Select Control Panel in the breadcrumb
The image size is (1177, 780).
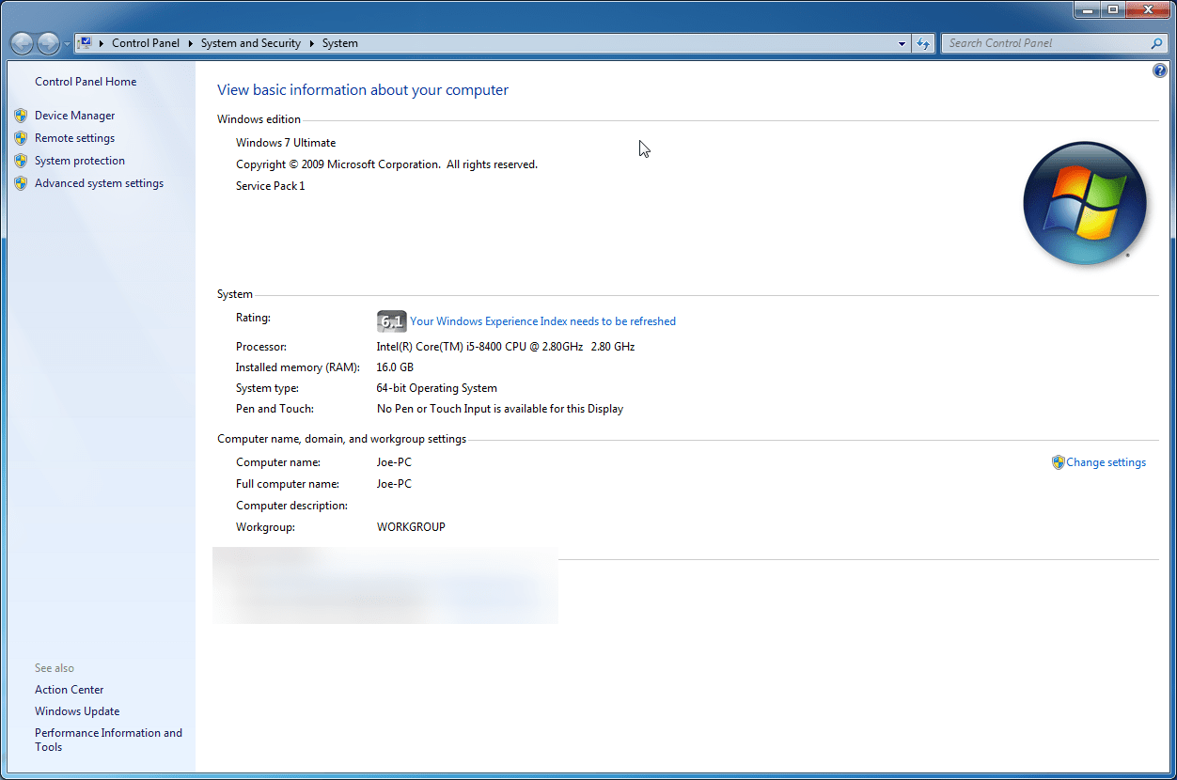pos(146,43)
